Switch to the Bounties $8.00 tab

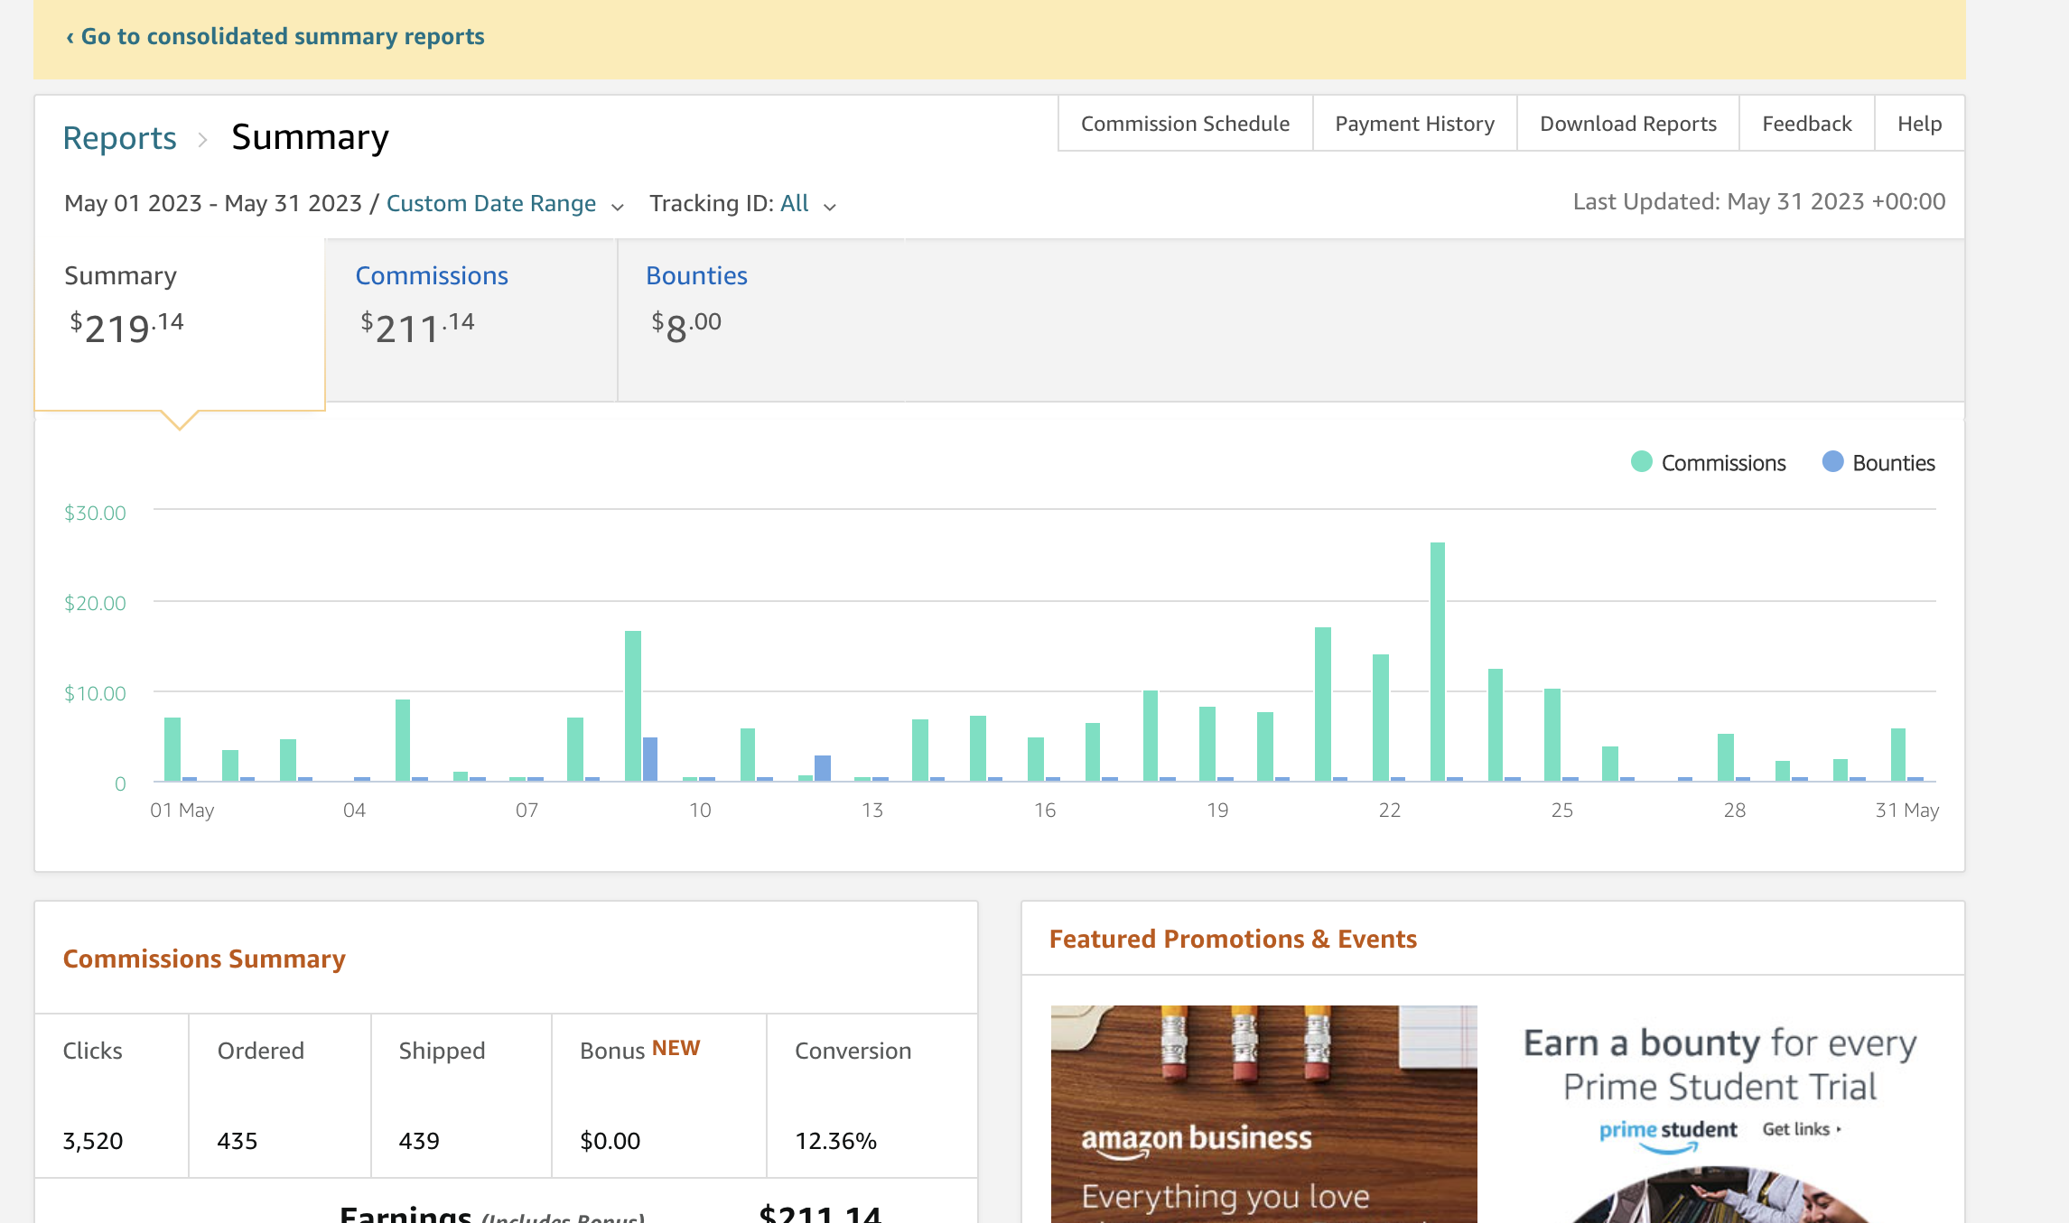[761, 320]
